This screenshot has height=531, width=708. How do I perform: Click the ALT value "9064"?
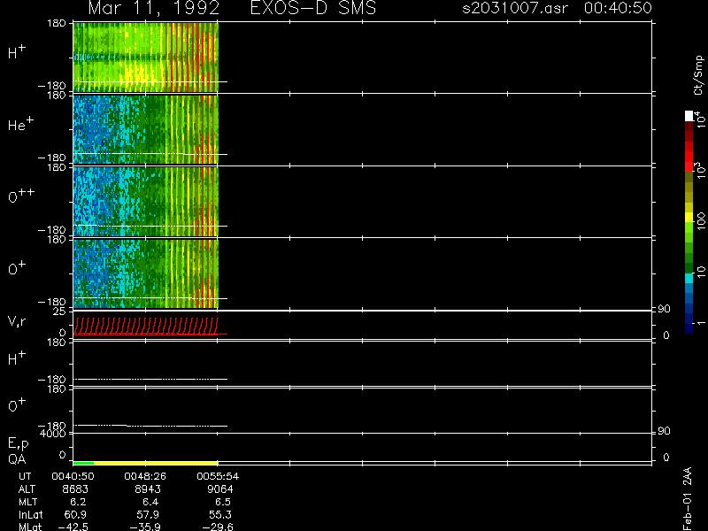[x=219, y=489]
